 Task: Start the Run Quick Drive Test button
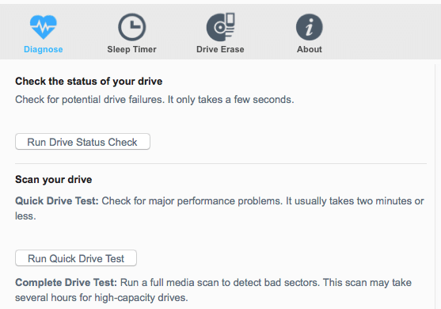pos(76,258)
